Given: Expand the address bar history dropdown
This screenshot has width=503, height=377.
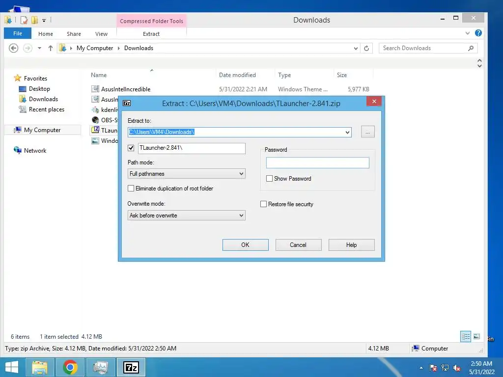Looking at the screenshot, I should pyautogui.click(x=356, y=48).
